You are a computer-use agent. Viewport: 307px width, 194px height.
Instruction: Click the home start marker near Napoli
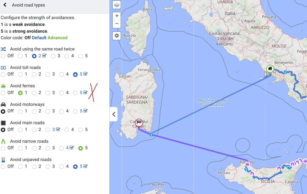(x=270, y=69)
